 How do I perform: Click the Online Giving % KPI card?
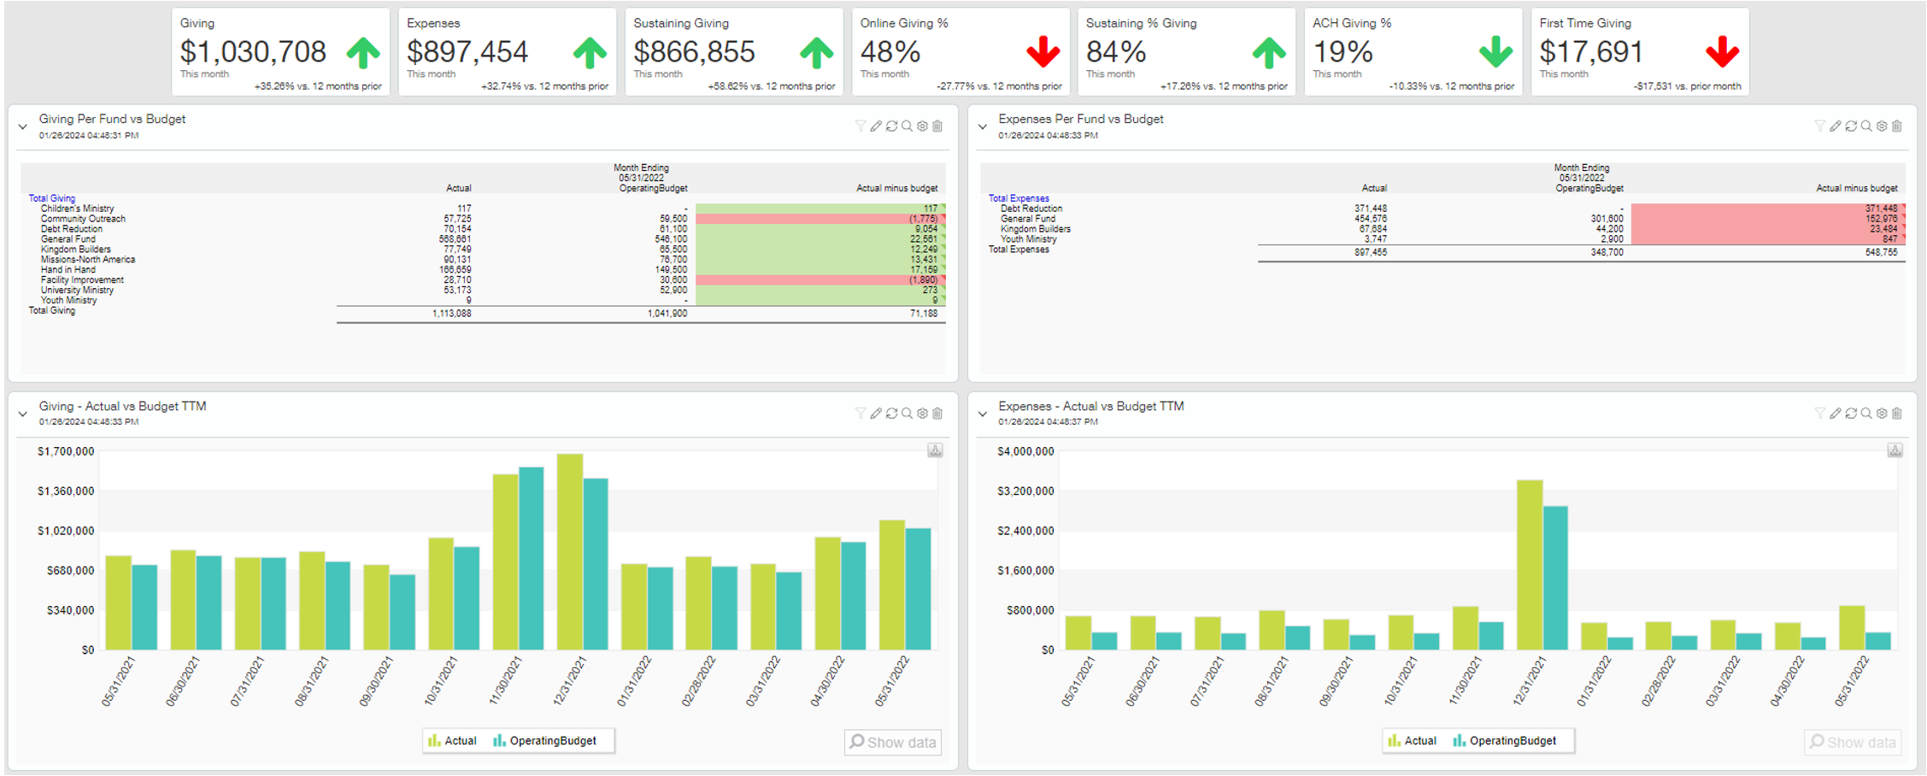[x=961, y=52]
